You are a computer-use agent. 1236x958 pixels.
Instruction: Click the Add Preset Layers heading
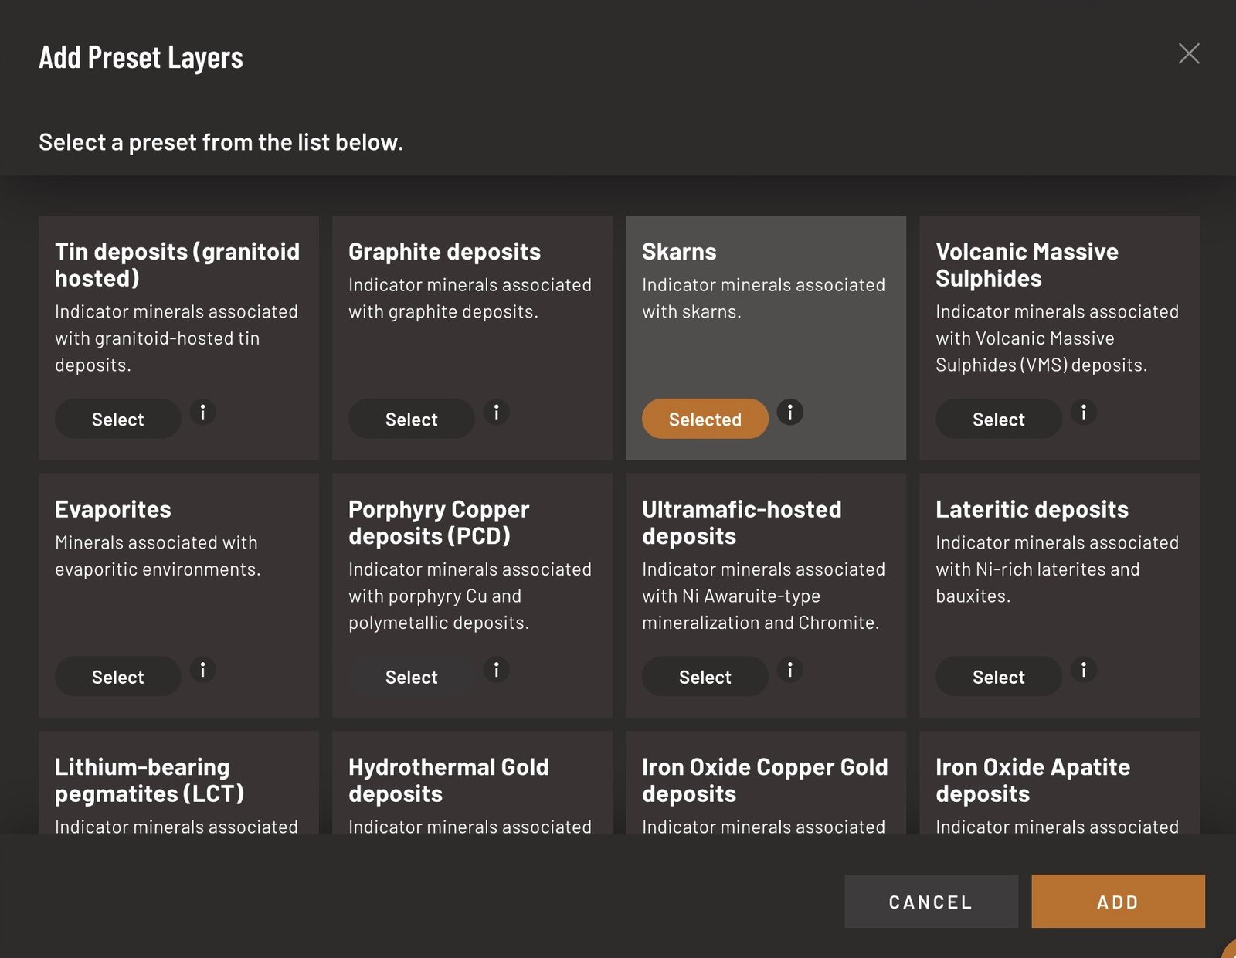(141, 57)
